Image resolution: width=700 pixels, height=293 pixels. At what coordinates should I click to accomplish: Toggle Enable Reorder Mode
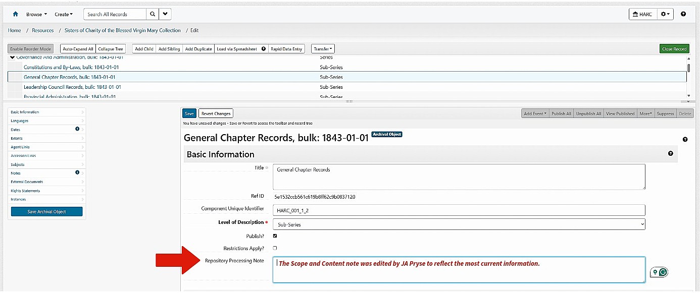pos(30,48)
